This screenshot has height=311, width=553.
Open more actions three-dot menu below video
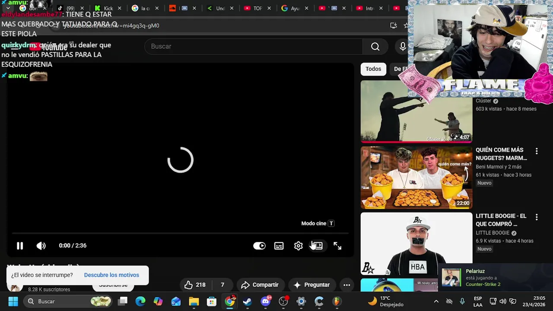(346, 285)
